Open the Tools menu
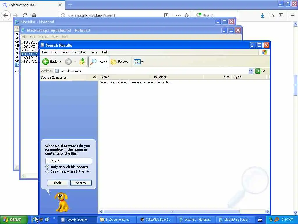 [x=94, y=52]
